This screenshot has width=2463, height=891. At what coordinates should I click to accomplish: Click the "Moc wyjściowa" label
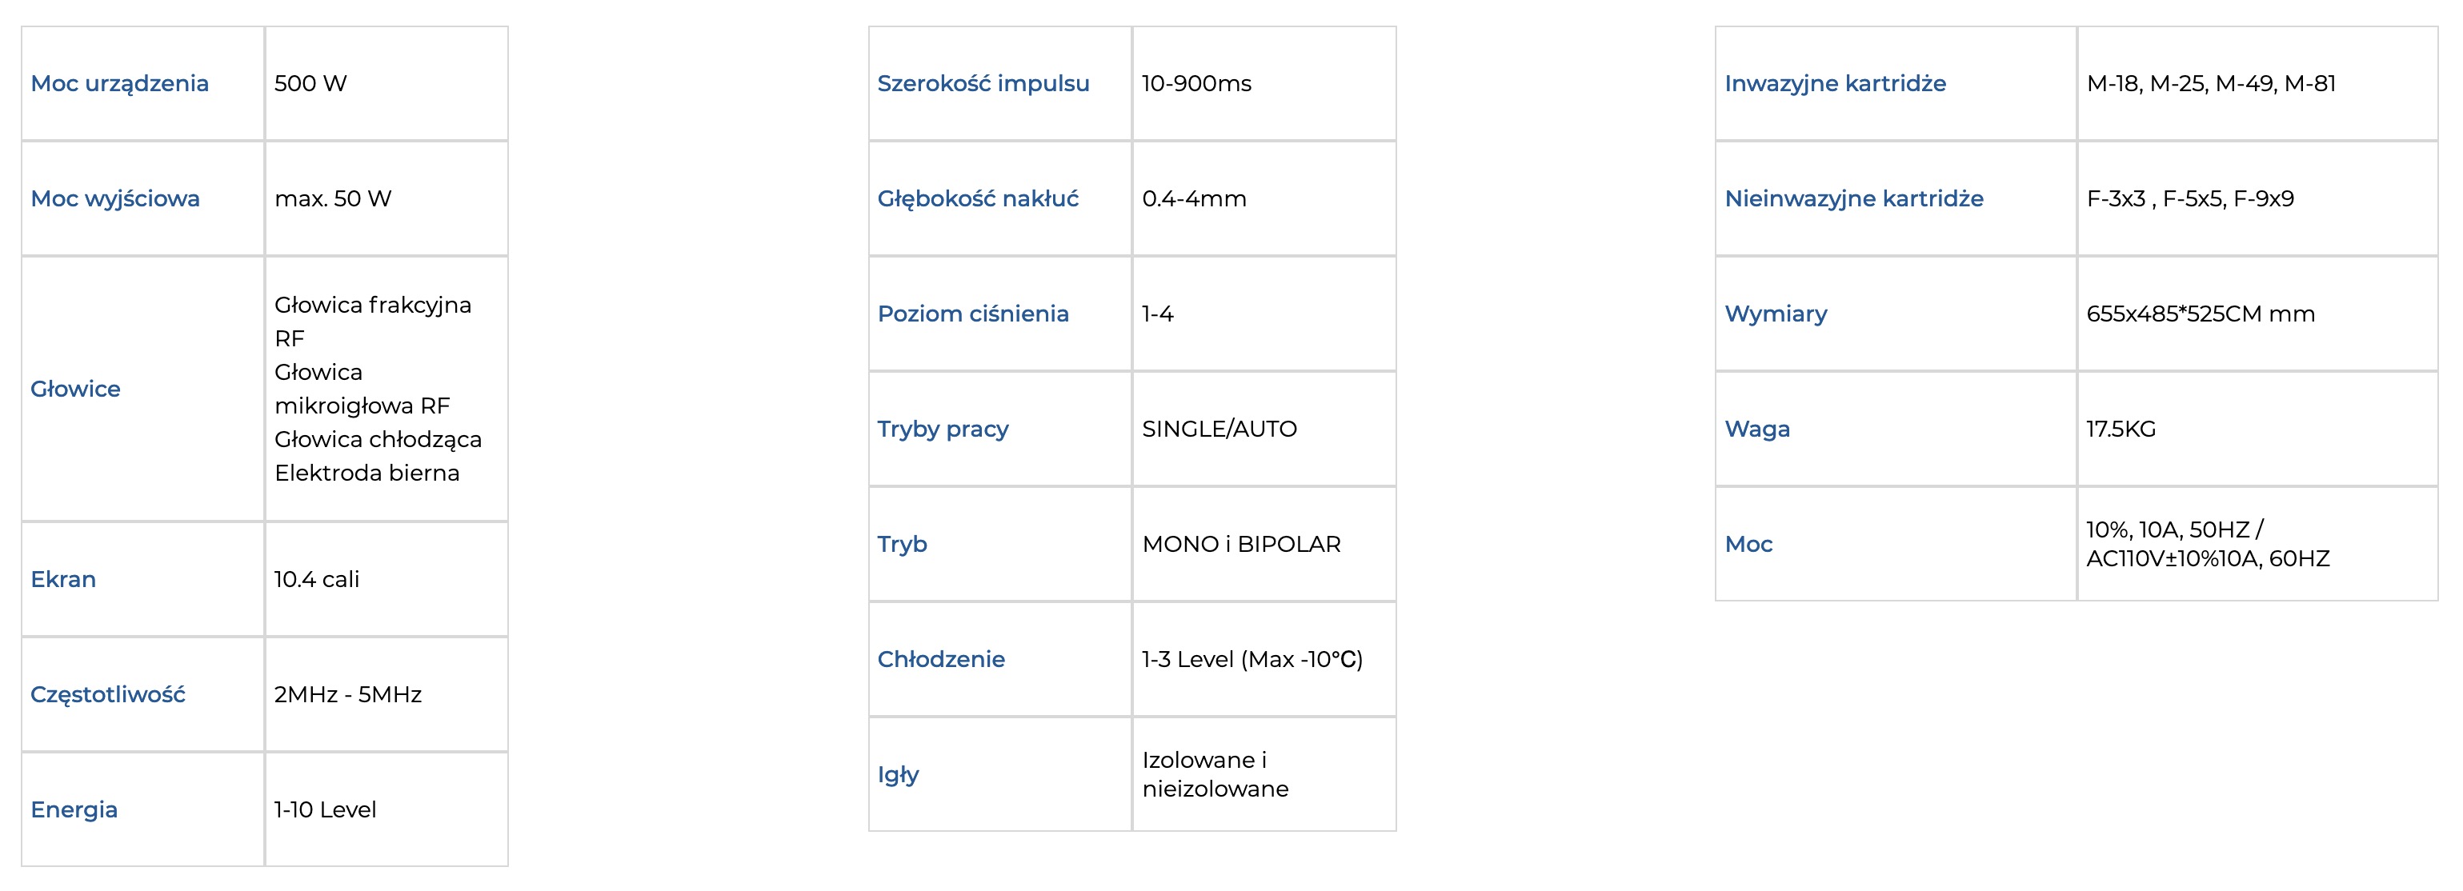(116, 199)
